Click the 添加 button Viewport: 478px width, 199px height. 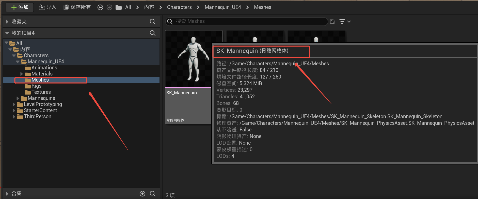[x=20, y=7]
